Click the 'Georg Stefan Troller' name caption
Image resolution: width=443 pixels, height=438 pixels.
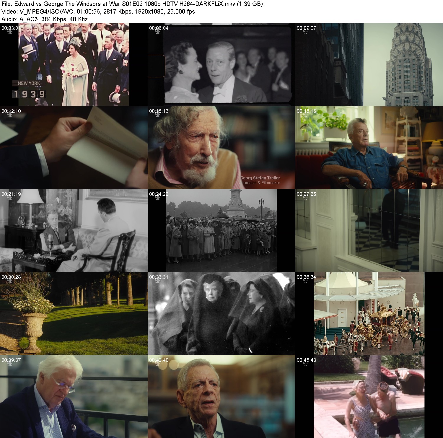(260, 178)
